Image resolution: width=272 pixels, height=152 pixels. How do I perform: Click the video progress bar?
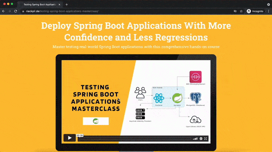click(x=135, y=138)
